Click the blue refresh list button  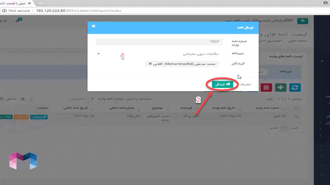point(295,87)
